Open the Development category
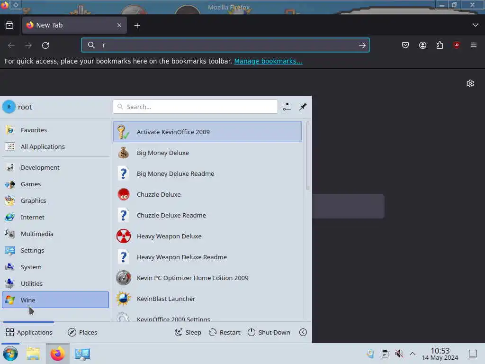Viewport: 485px width, 364px height. (55, 167)
